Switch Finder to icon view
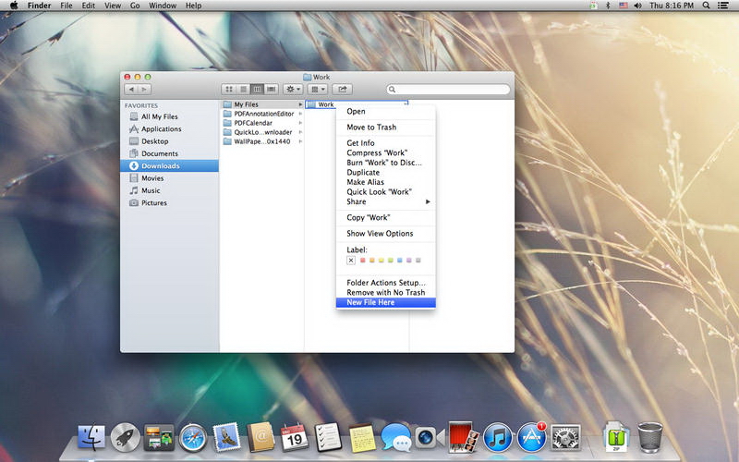 [228, 89]
